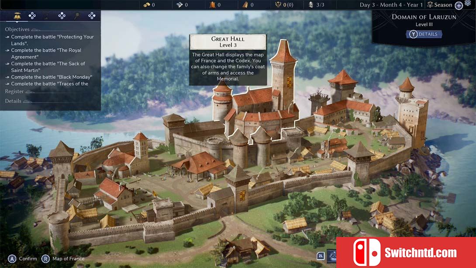This screenshot has height=268, width=476.
Task: Open the Map of France prompt
Action: pyautogui.click(x=68, y=259)
